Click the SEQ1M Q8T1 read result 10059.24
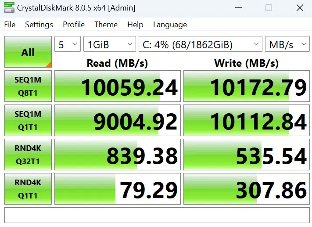 (118, 86)
